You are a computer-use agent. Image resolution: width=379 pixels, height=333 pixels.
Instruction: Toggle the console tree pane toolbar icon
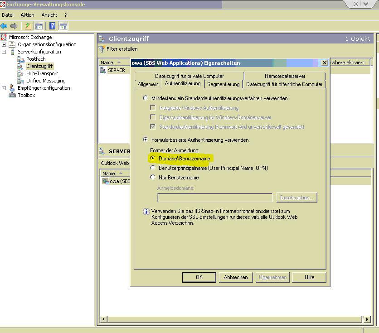[39, 26]
